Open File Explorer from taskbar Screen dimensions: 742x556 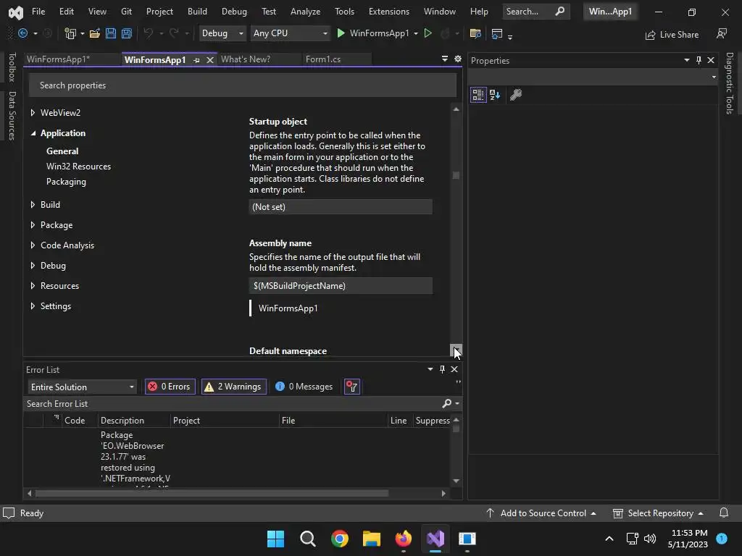pos(372,539)
